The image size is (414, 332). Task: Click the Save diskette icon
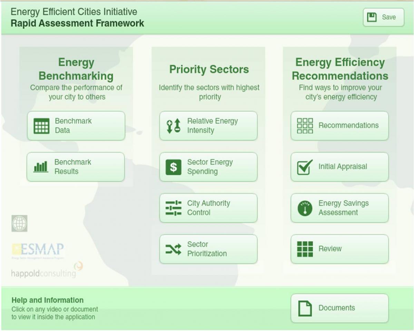tap(371, 16)
